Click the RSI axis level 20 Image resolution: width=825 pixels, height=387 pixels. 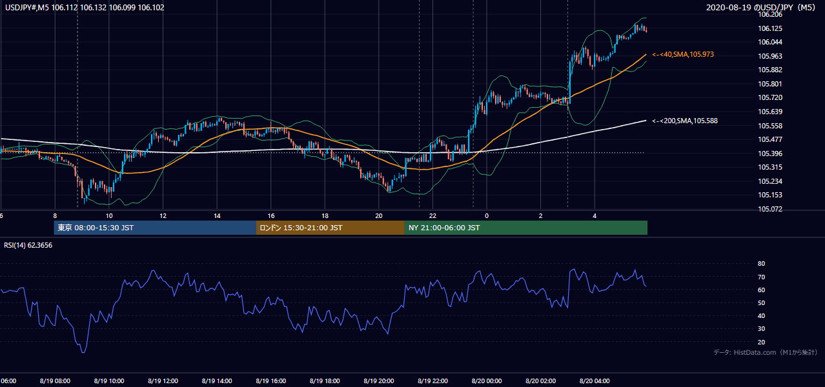[x=762, y=342]
